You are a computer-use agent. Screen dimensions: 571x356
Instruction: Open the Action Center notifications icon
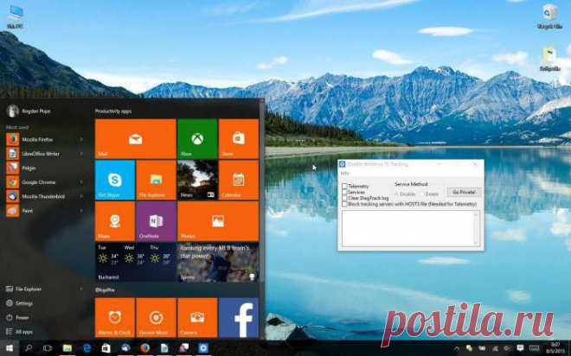[520, 348]
